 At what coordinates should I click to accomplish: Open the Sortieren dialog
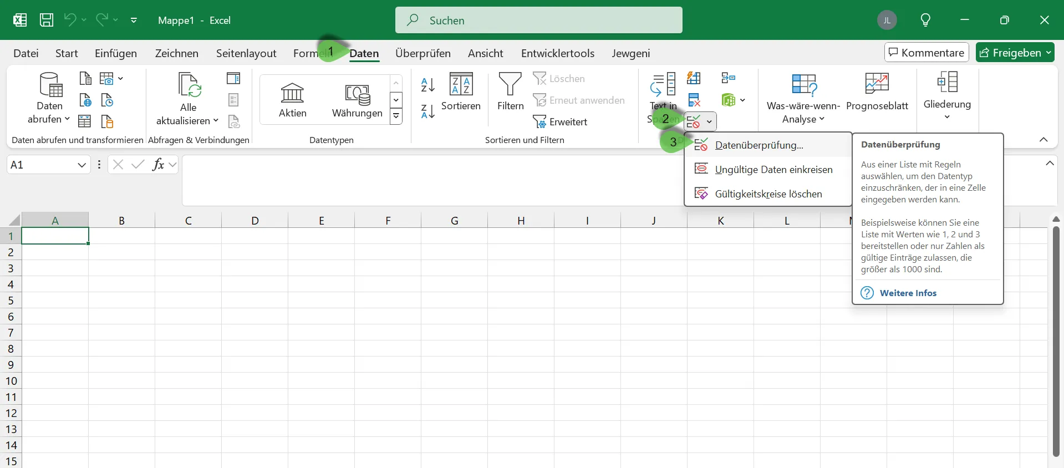(x=461, y=92)
